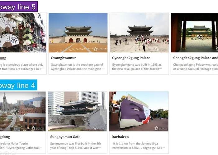Click the watermark logo on the Gwanghwamun photo
Viewport: 218px width, 155px height.
pyautogui.click(x=100, y=49)
